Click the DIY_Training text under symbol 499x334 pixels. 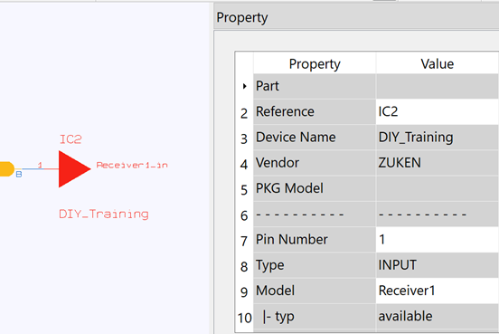[104, 214]
